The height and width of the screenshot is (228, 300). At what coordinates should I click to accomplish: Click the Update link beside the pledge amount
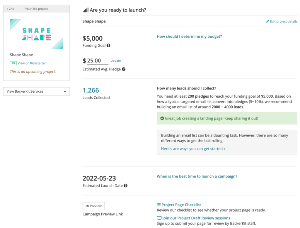[115, 61]
